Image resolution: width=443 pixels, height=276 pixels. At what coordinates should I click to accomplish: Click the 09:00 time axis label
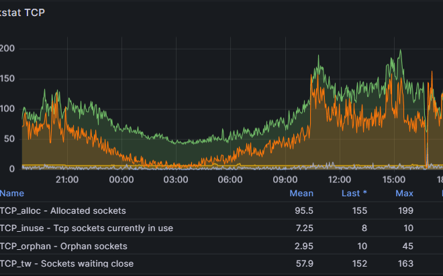(285, 180)
